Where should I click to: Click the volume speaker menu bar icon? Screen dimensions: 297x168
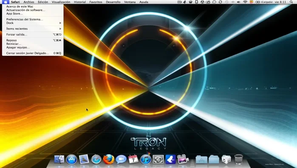tap(239, 2)
